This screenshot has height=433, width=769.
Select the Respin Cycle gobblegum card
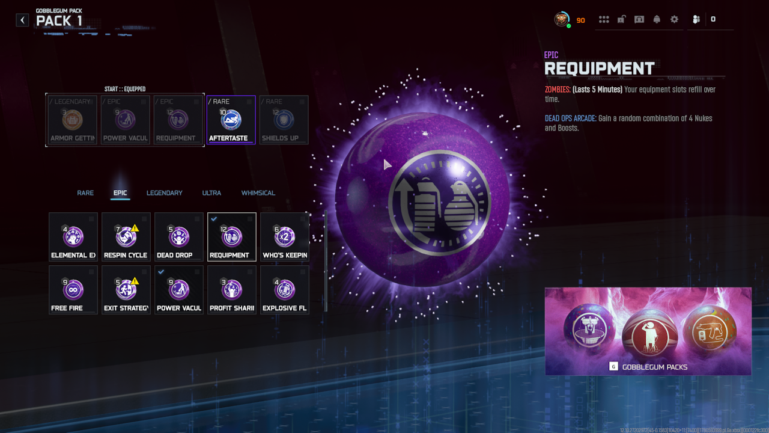[x=126, y=237]
